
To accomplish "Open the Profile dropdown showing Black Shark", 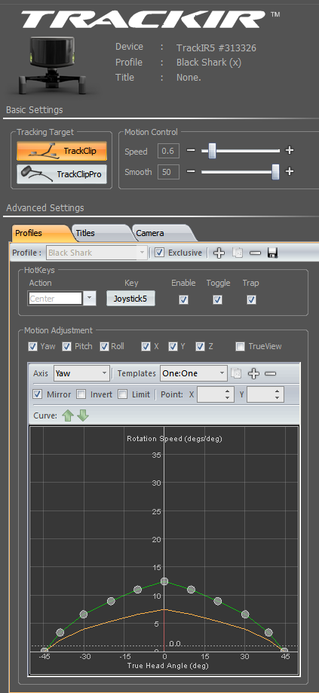I will (x=97, y=253).
